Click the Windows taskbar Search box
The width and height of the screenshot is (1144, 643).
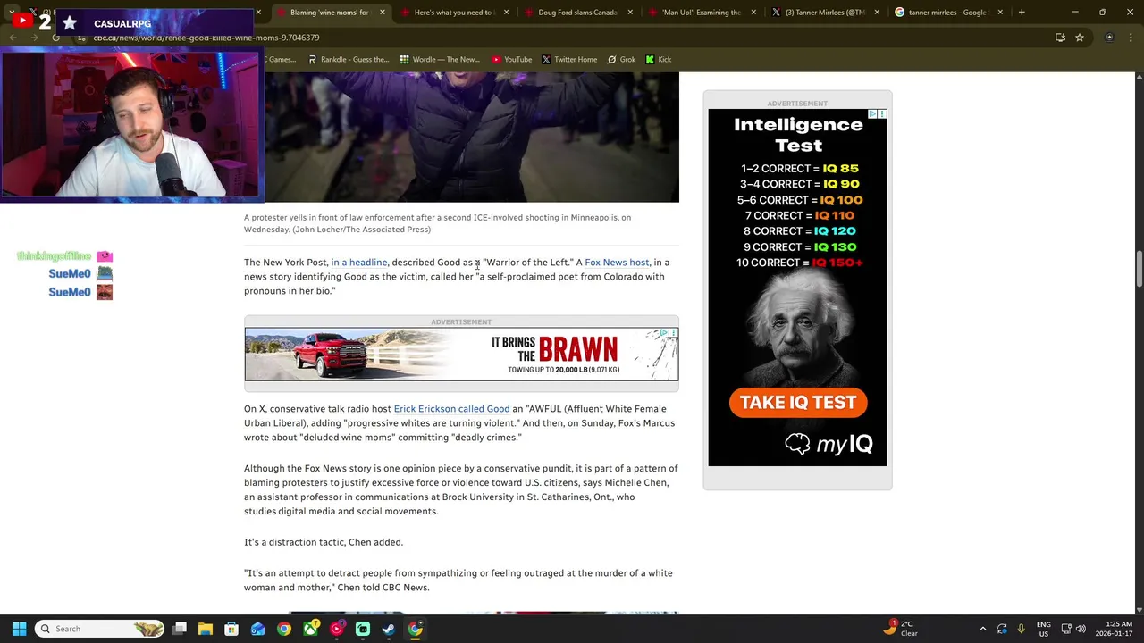click(100, 629)
